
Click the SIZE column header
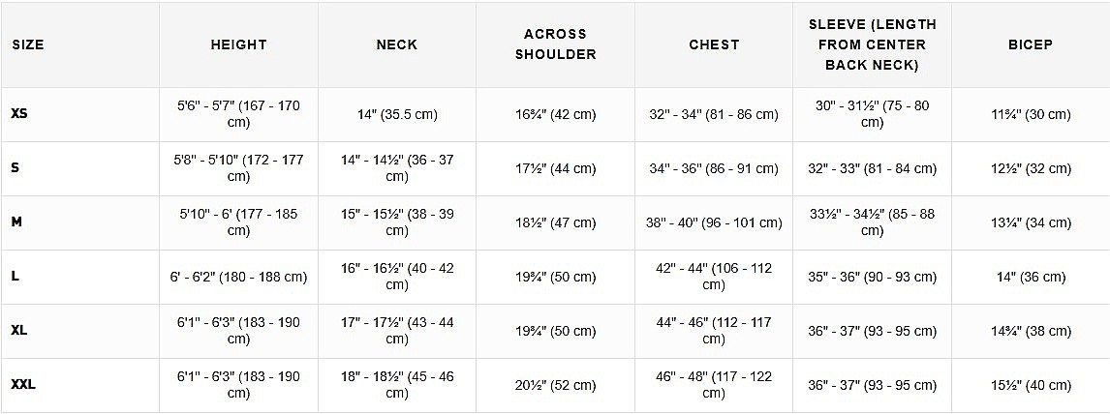click(x=28, y=44)
